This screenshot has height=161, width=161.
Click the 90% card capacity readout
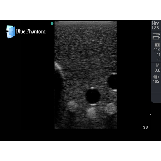(x=157, y=50)
